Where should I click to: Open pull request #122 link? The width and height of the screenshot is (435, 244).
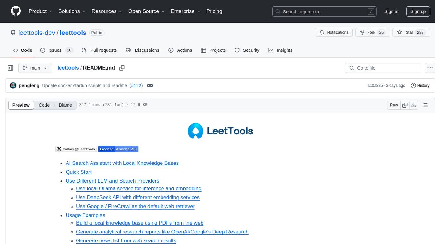point(136,85)
